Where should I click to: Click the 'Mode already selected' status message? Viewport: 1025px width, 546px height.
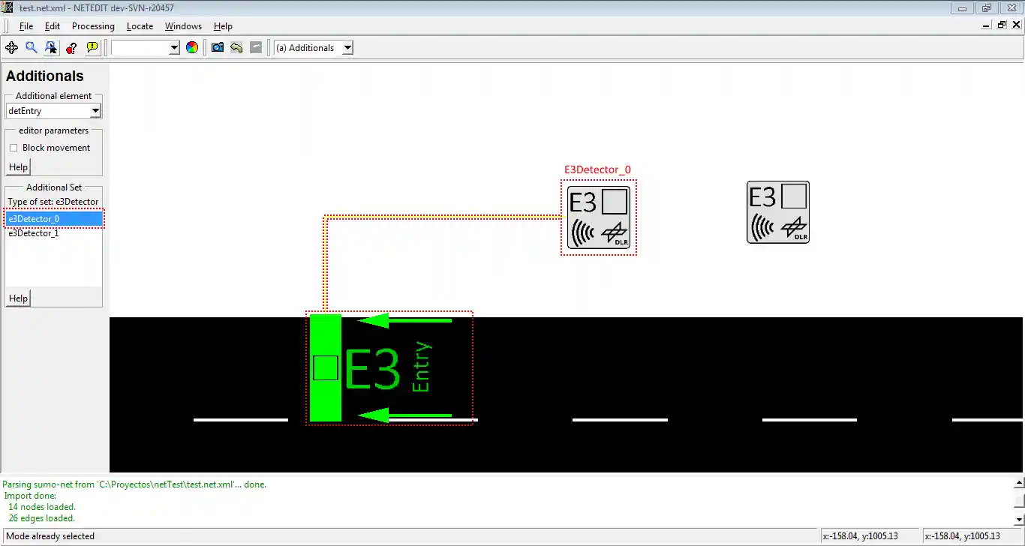pyautogui.click(x=50, y=536)
